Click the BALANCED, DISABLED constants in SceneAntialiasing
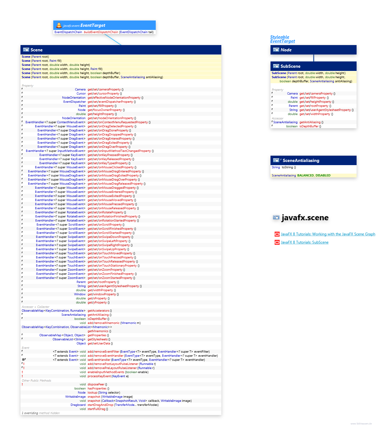This screenshot has width=390, height=438. (314, 176)
